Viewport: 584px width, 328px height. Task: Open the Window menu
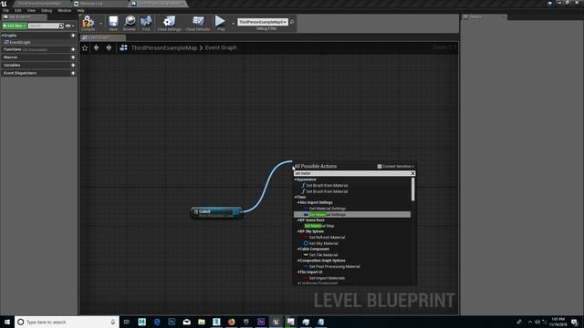(65, 10)
